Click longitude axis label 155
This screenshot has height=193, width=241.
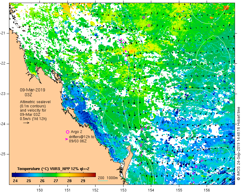click(179, 190)
